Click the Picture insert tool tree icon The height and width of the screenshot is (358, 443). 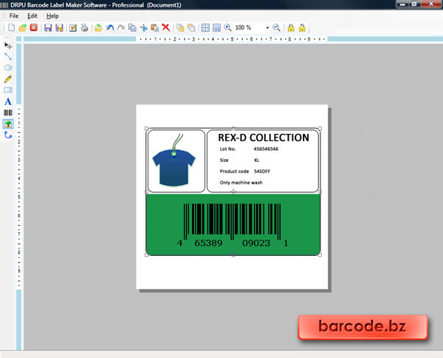[8, 124]
